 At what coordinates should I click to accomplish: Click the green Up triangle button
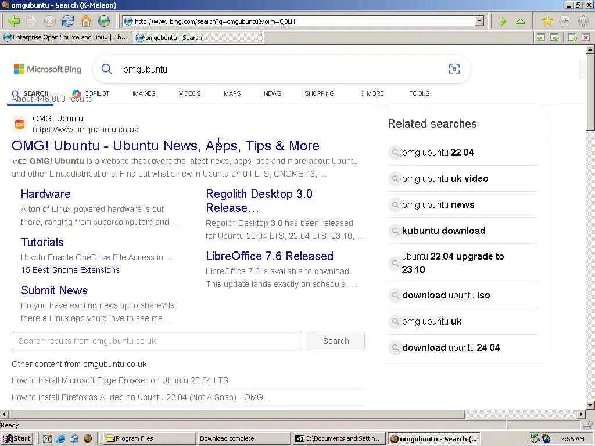point(521,21)
